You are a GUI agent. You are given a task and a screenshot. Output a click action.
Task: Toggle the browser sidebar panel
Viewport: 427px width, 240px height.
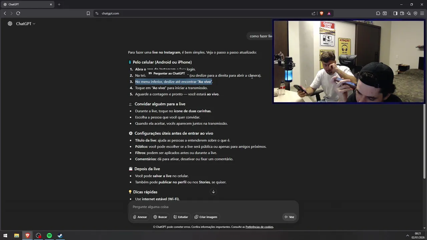[395, 13]
